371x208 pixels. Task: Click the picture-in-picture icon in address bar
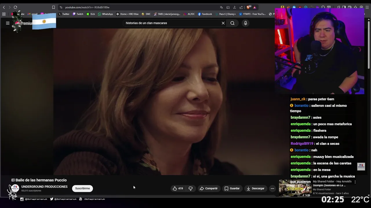[228, 7]
